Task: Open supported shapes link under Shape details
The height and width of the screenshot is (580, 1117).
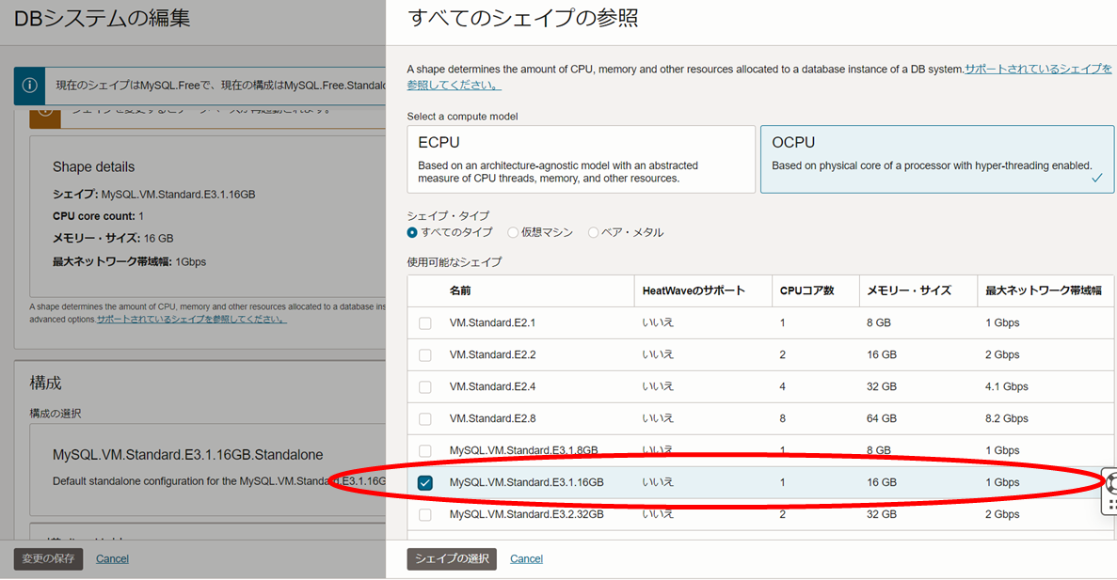Action: (191, 319)
